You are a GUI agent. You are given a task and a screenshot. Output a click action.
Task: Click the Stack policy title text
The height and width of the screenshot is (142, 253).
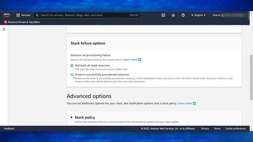tap(85, 118)
